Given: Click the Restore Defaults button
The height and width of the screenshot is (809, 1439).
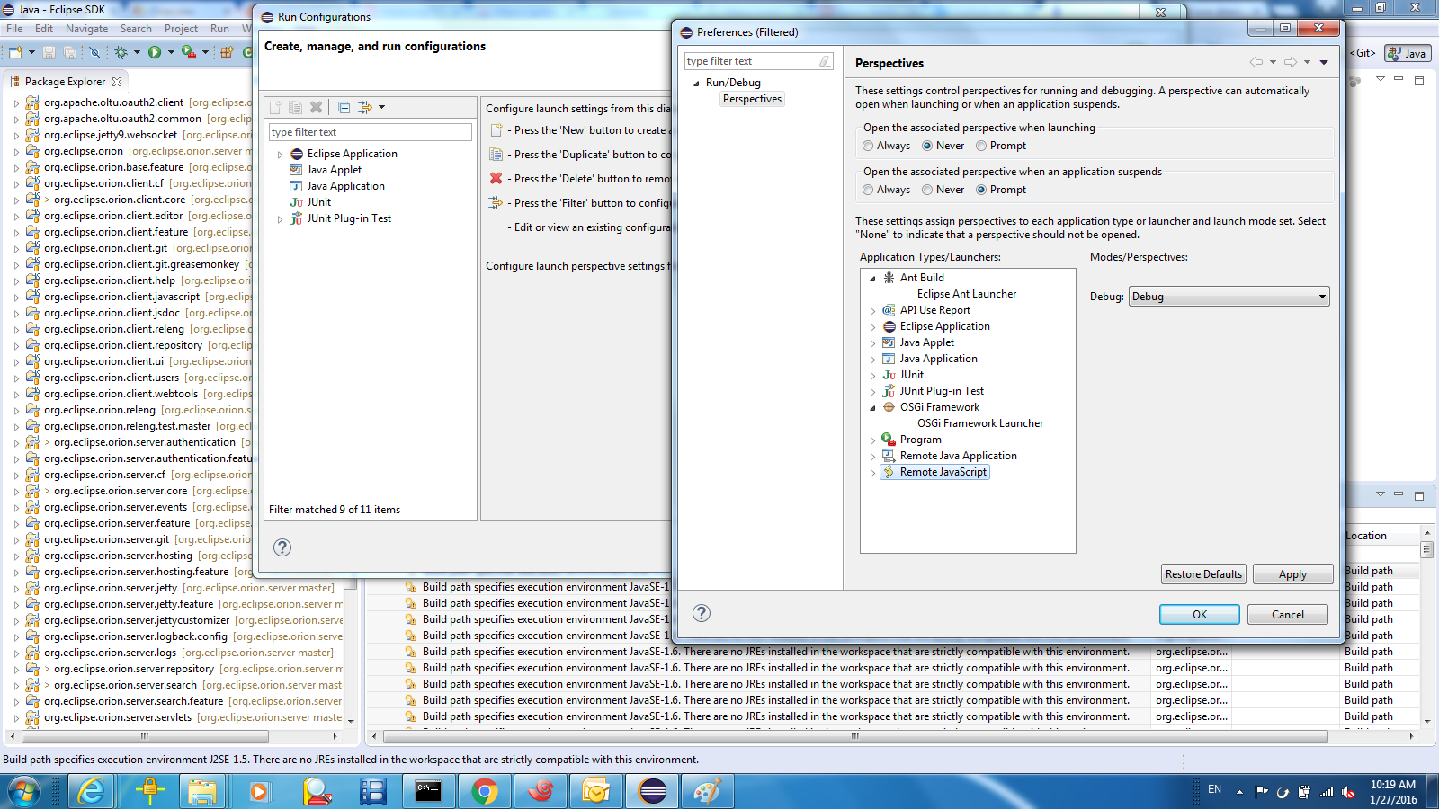Looking at the screenshot, I should [1203, 574].
